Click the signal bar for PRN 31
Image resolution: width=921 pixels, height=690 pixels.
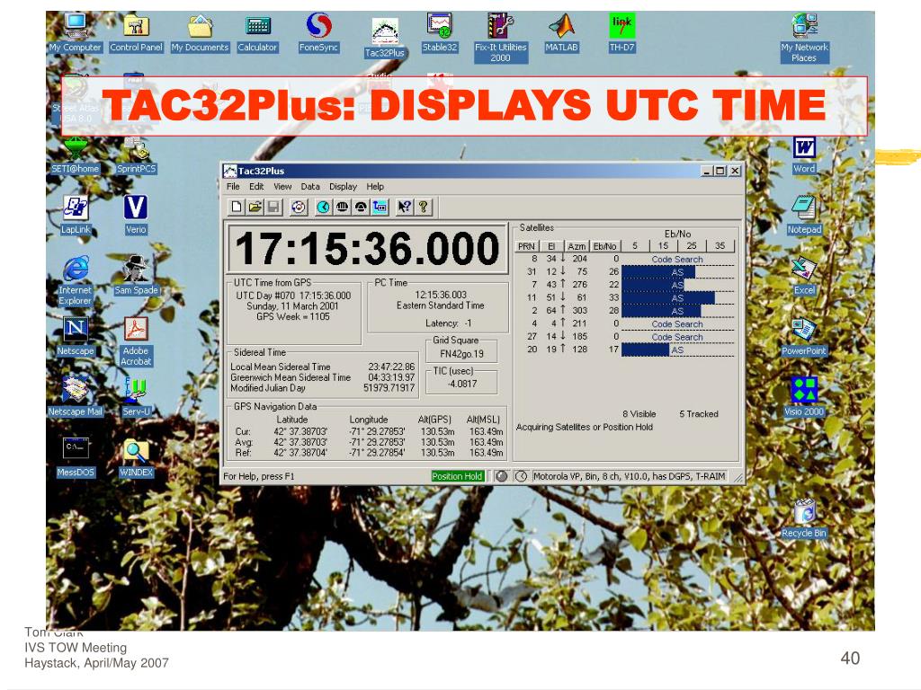click(658, 272)
